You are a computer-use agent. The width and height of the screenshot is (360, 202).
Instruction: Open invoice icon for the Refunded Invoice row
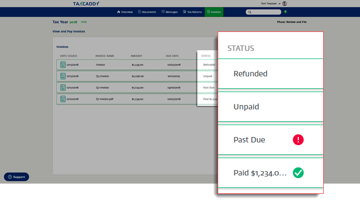click(63, 64)
